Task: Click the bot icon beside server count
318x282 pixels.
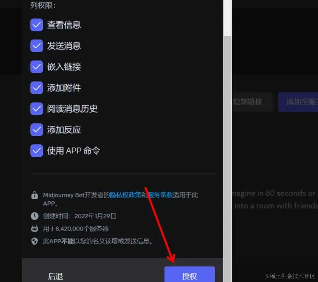Action: [x=34, y=229]
